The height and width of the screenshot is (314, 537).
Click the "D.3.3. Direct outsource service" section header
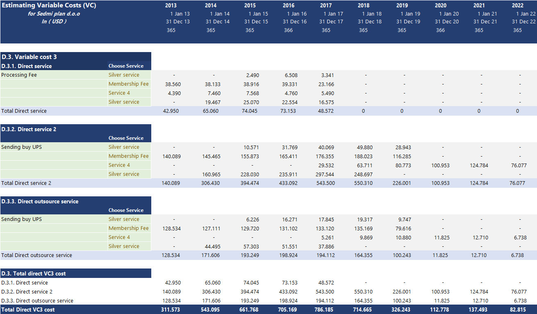pyautogui.click(x=40, y=201)
